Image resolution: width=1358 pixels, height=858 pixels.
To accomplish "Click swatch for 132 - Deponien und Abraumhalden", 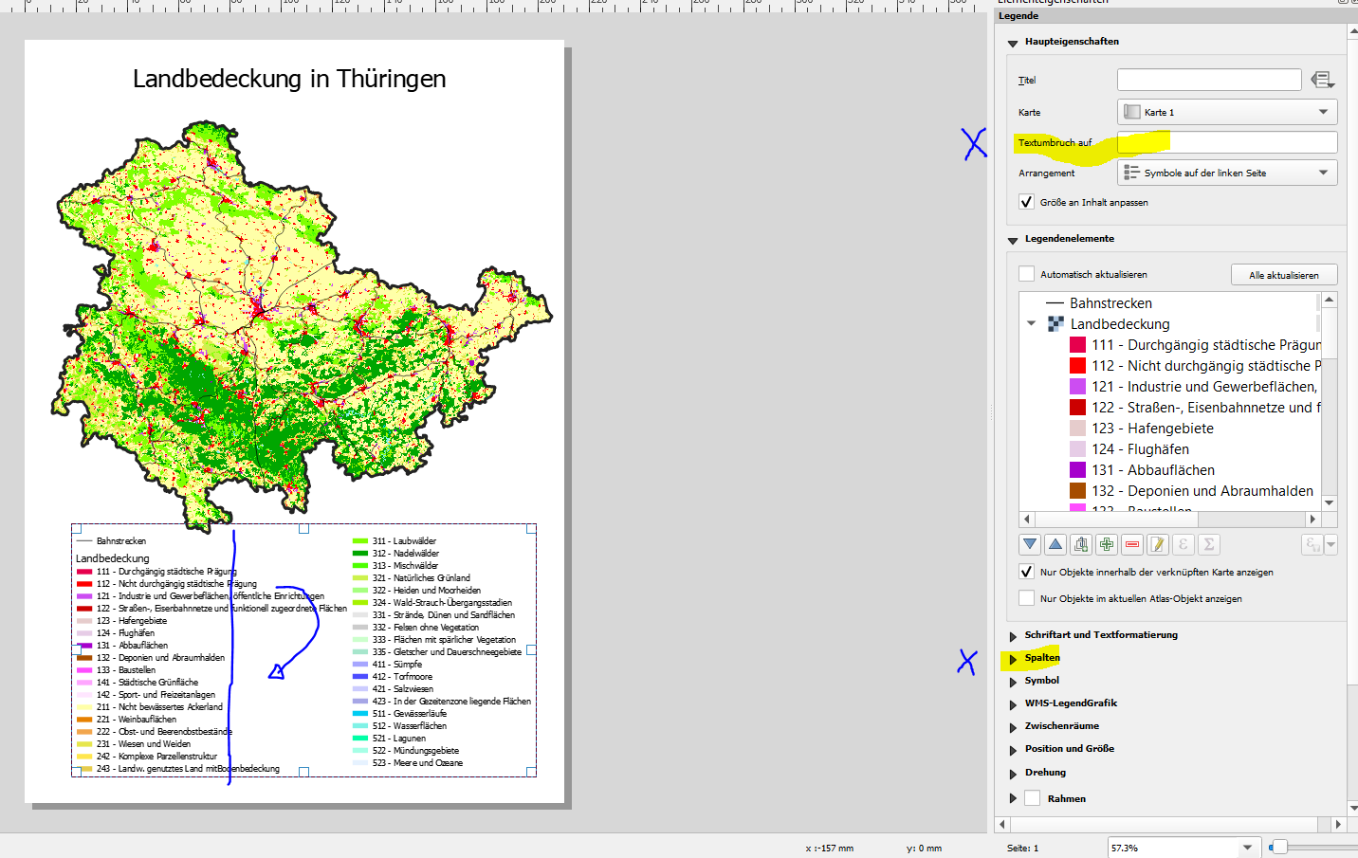I will pyautogui.click(x=1078, y=491).
